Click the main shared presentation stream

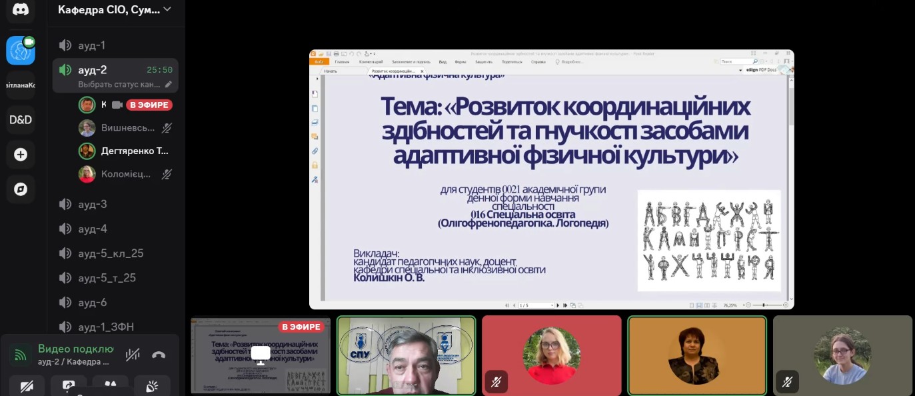pos(551,179)
